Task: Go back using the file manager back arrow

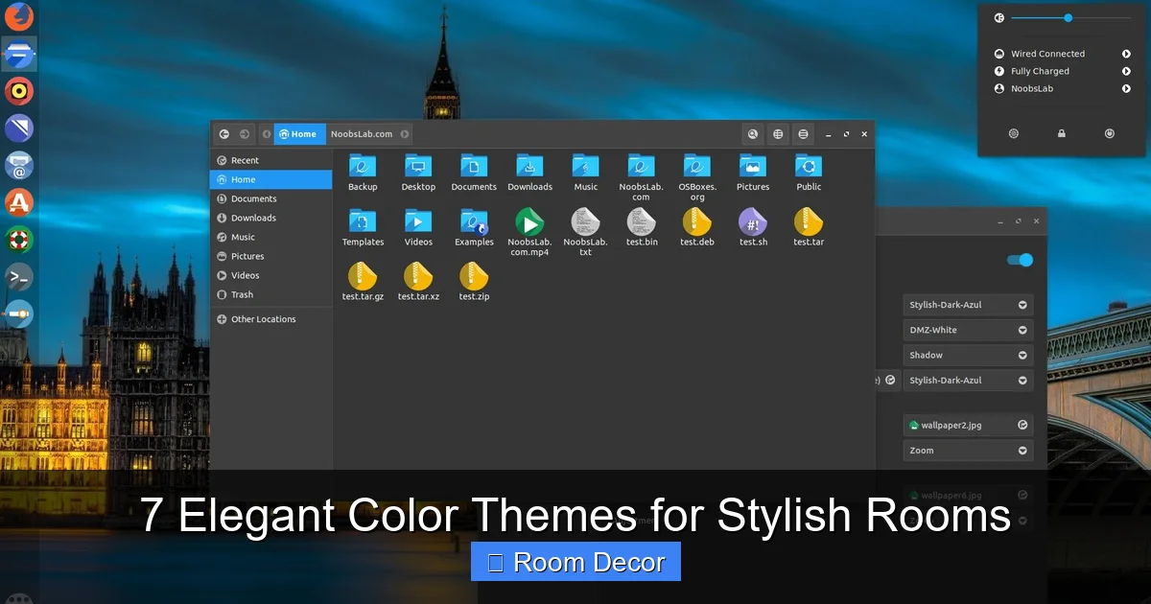Action: pyautogui.click(x=223, y=134)
